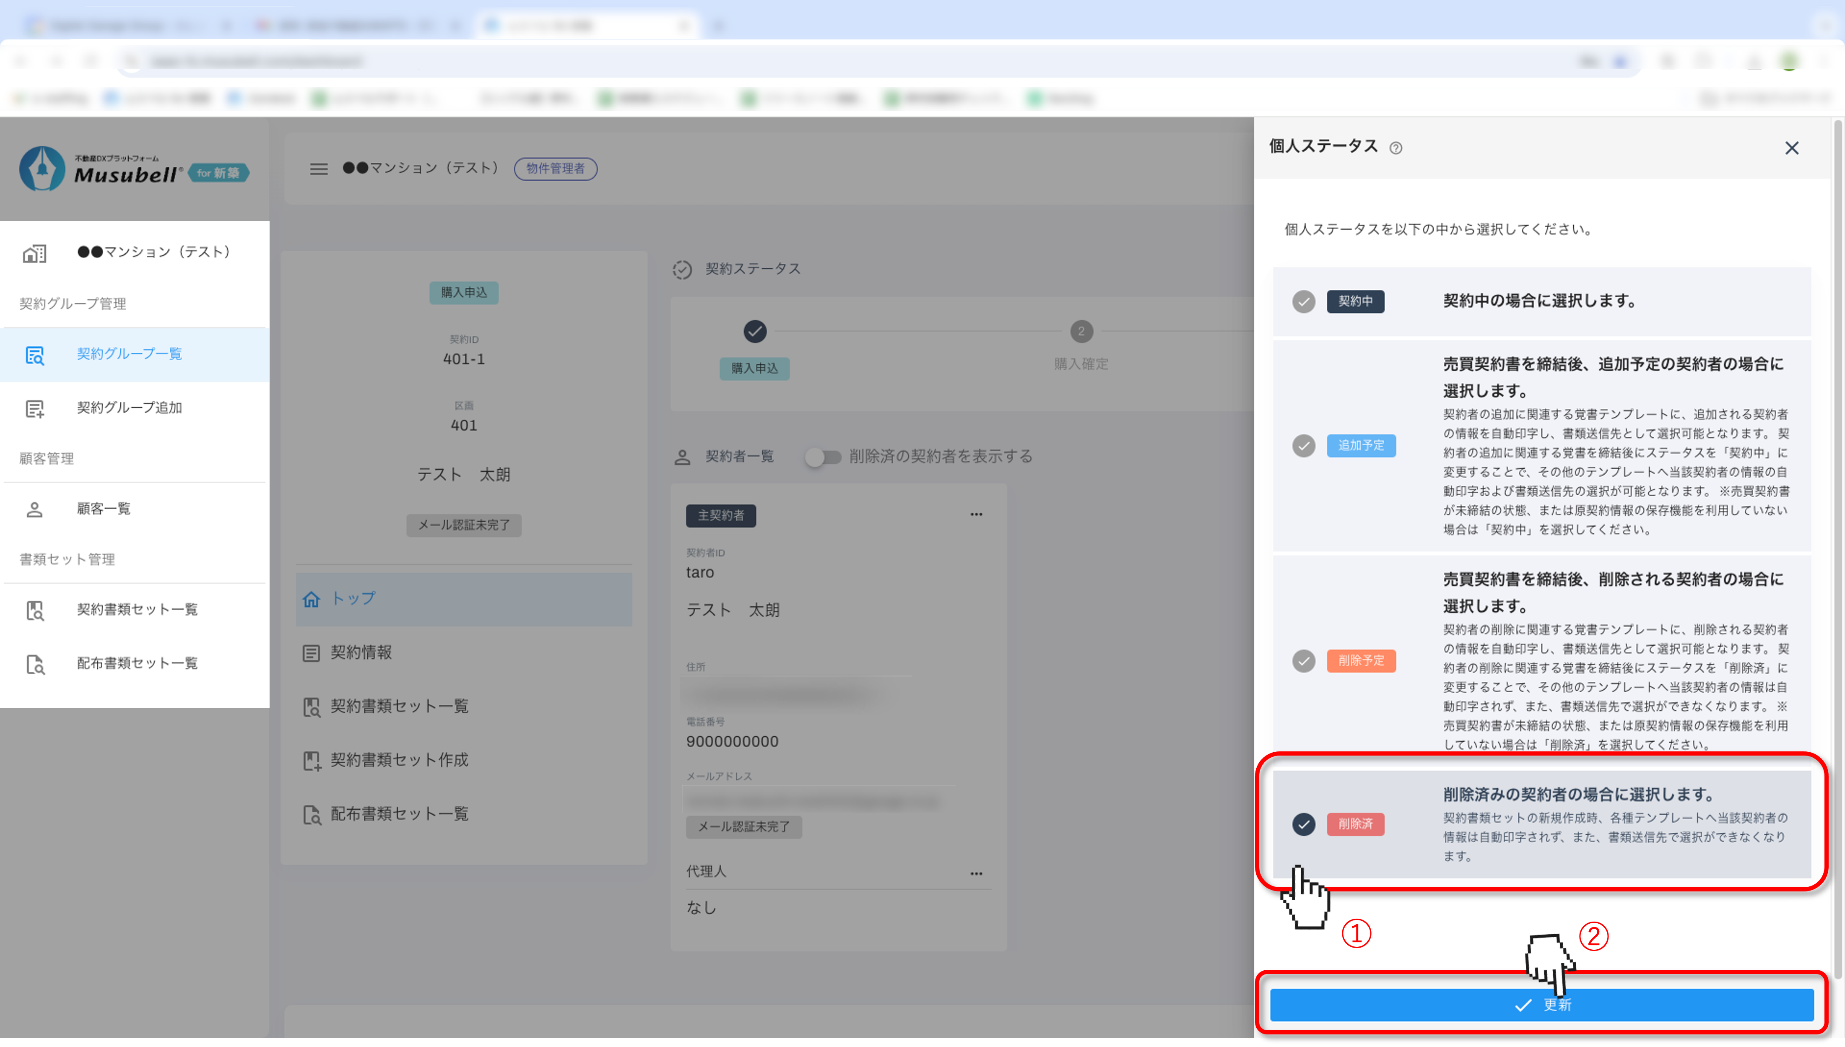Image resolution: width=1845 pixels, height=1047 pixels.
Task: Click the 購入確定 step 2 marker
Action: [1081, 332]
